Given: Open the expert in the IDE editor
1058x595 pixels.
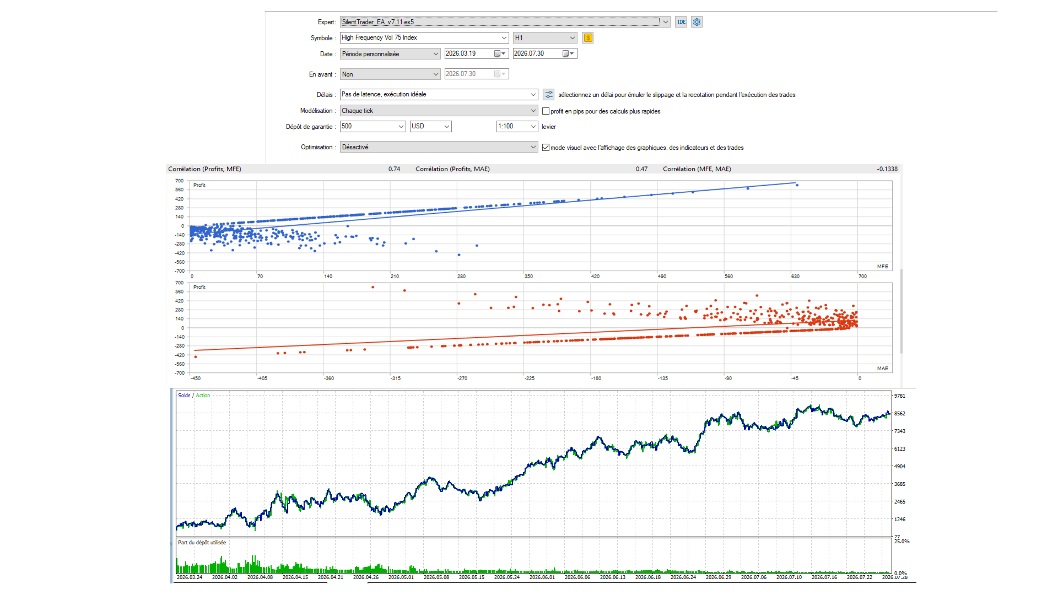Looking at the screenshot, I should [x=681, y=22].
